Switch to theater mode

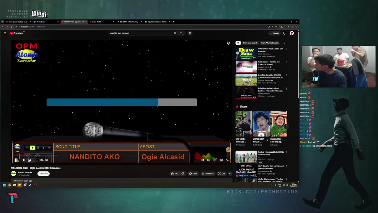[221, 160]
